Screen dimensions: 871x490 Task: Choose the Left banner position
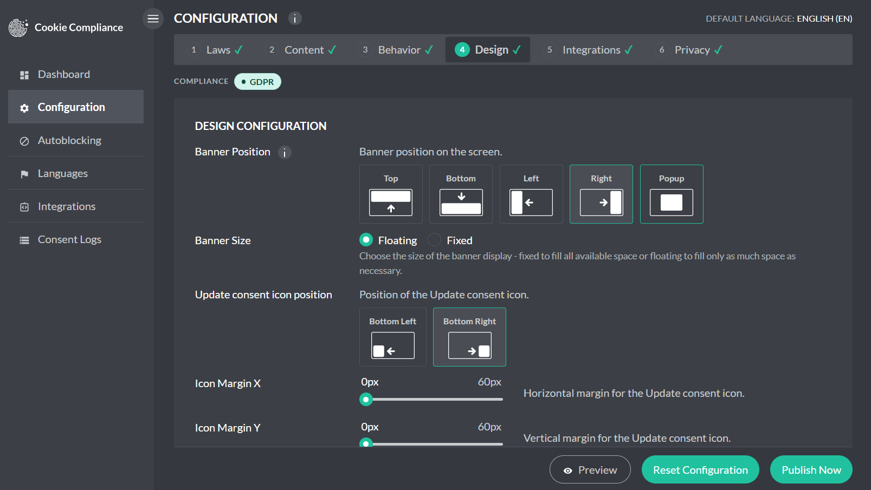(531, 194)
